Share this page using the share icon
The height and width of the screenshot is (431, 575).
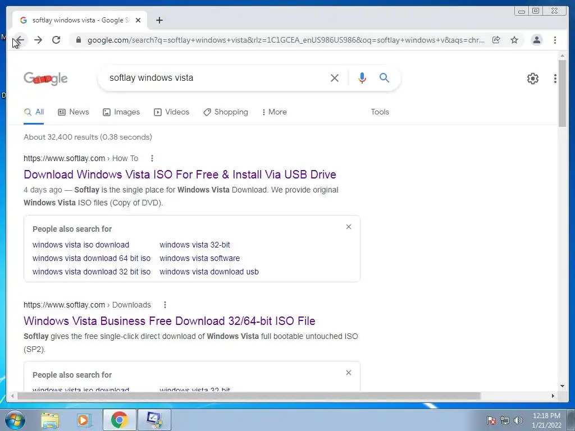tap(496, 40)
